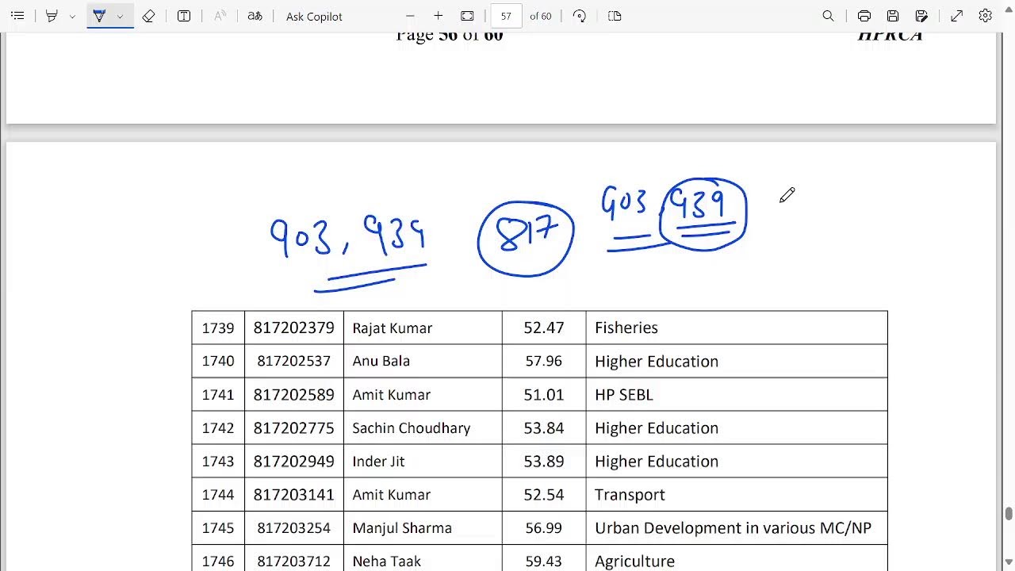Select roll number 817203254
1015x571 pixels.
[293, 527]
